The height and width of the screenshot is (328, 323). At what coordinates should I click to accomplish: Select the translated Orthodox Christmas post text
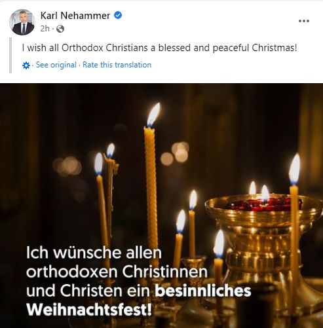(160, 48)
